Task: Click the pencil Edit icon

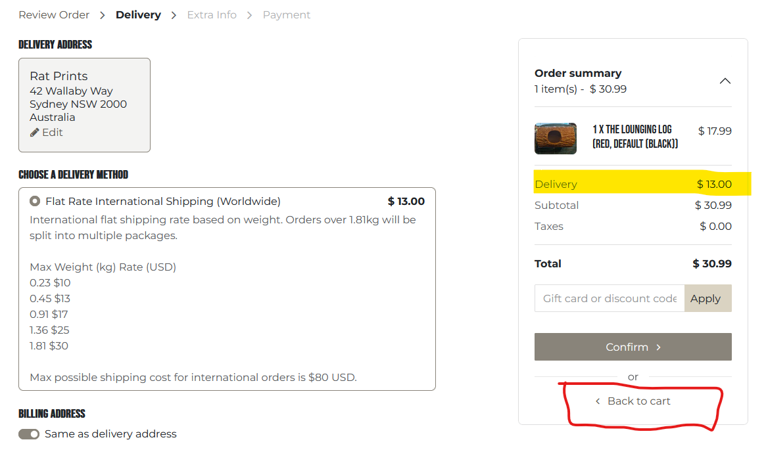Action: click(x=35, y=133)
